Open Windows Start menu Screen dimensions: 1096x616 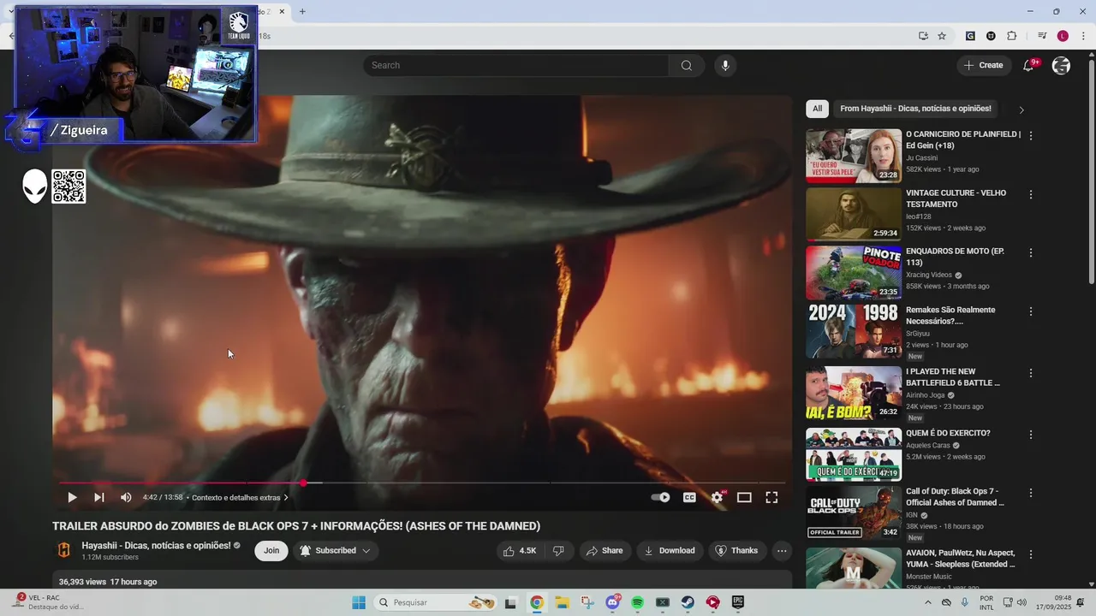358,602
